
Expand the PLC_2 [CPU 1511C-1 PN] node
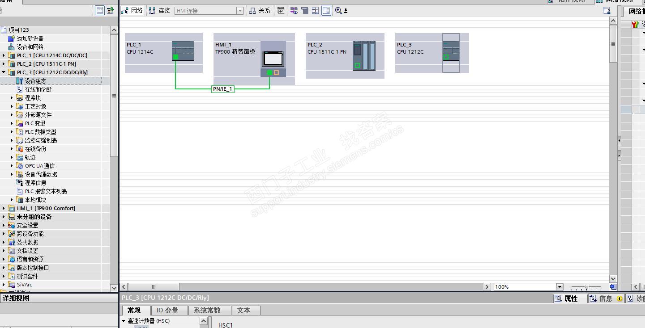pos(4,64)
